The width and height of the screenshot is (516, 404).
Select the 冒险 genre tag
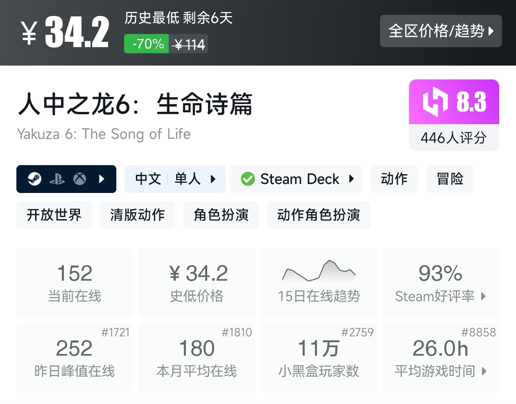(x=450, y=179)
